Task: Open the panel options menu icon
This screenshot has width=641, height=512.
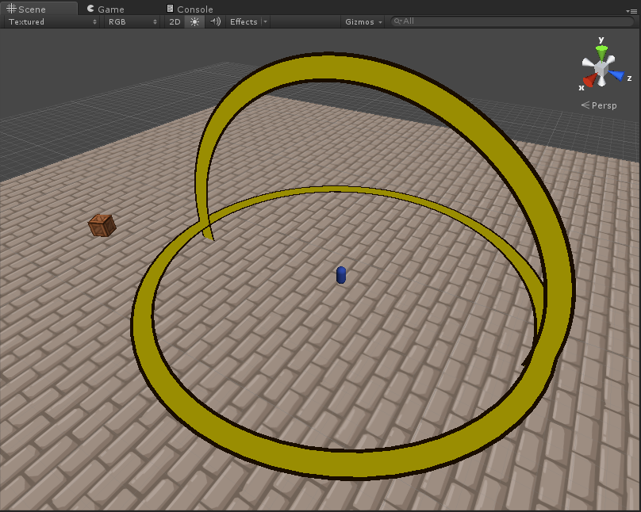Action: click(x=631, y=11)
